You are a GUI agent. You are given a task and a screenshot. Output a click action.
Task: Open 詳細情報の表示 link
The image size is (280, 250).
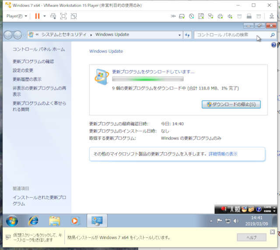click(x=223, y=154)
